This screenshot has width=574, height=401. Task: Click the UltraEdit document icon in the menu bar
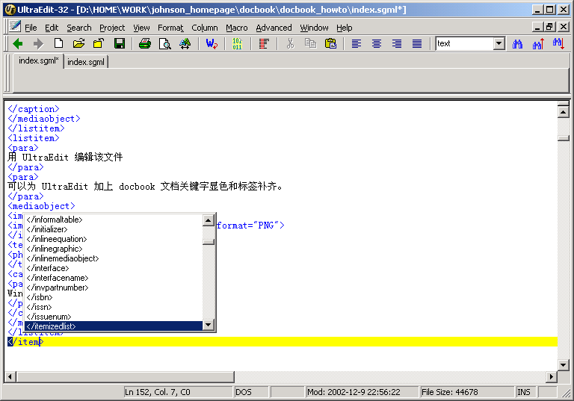pos(15,26)
